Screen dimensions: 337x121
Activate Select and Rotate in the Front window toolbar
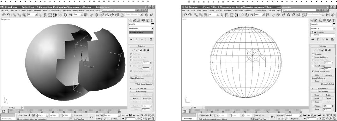tap(247, 15)
